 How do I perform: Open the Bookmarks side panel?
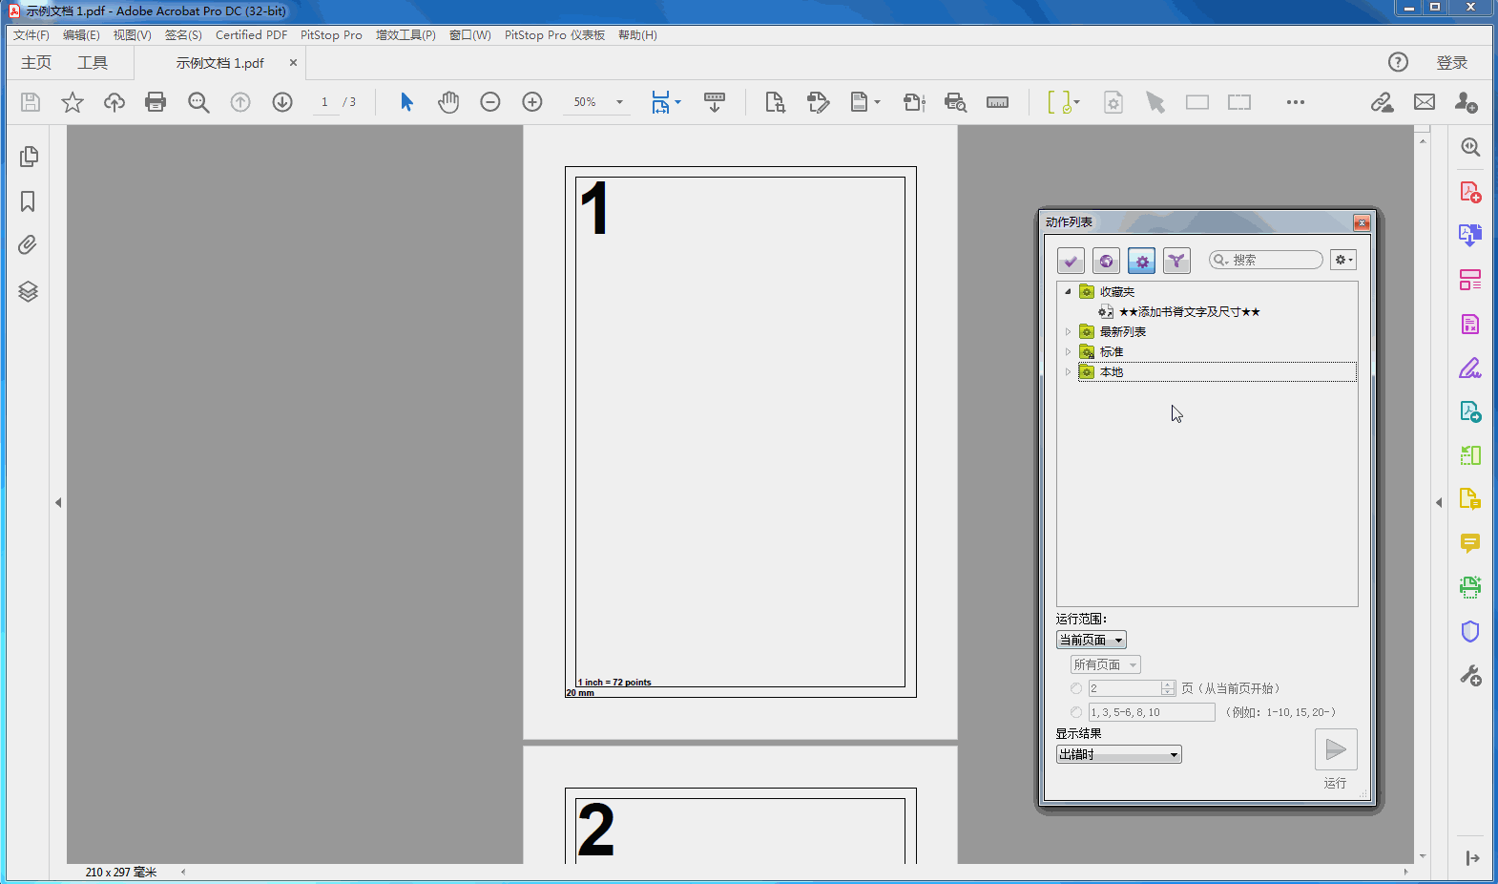28,201
